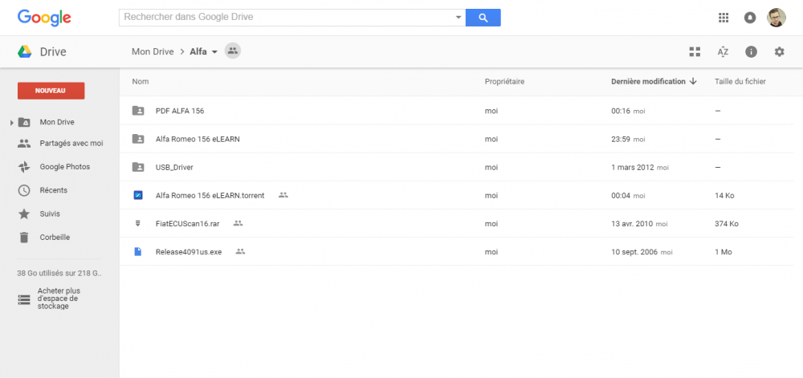Expand the Mon Drive tree arrow

coord(11,123)
